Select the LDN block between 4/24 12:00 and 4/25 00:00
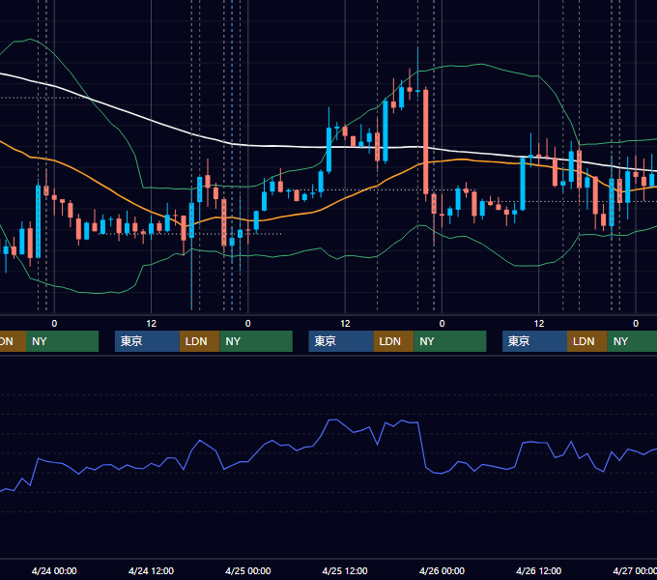Image resolution: width=657 pixels, height=580 pixels. (199, 341)
